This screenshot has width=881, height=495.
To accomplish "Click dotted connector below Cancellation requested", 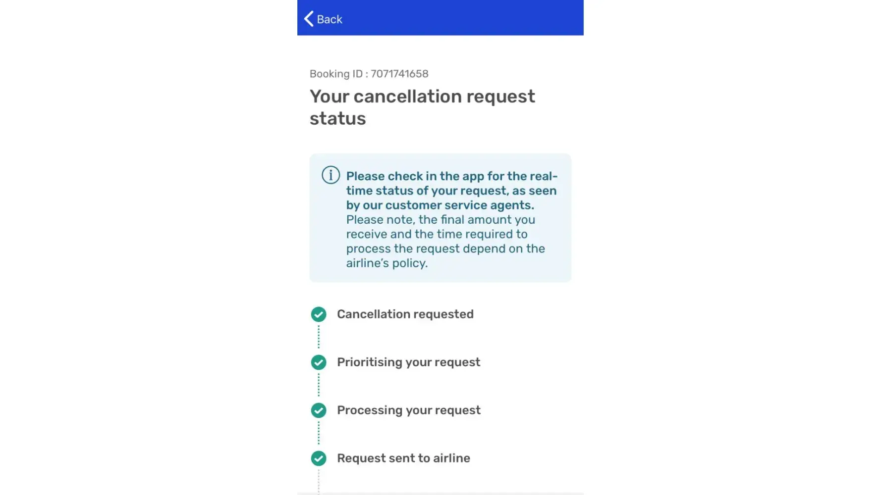I will pyautogui.click(x=319, y=337).
